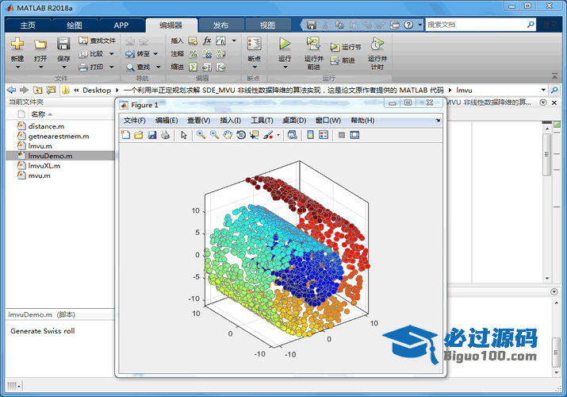567x397 pixels.
Task: Switch to the Plots (绘图) tab
Action: tap(75, 25)
